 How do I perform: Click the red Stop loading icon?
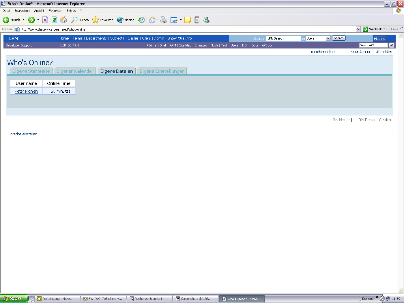(45, 20)
